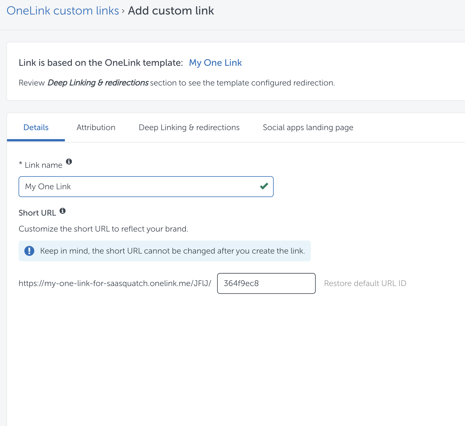Open the My One Link template link
Viewport: 465px width, 426px height.
point(215,63)
